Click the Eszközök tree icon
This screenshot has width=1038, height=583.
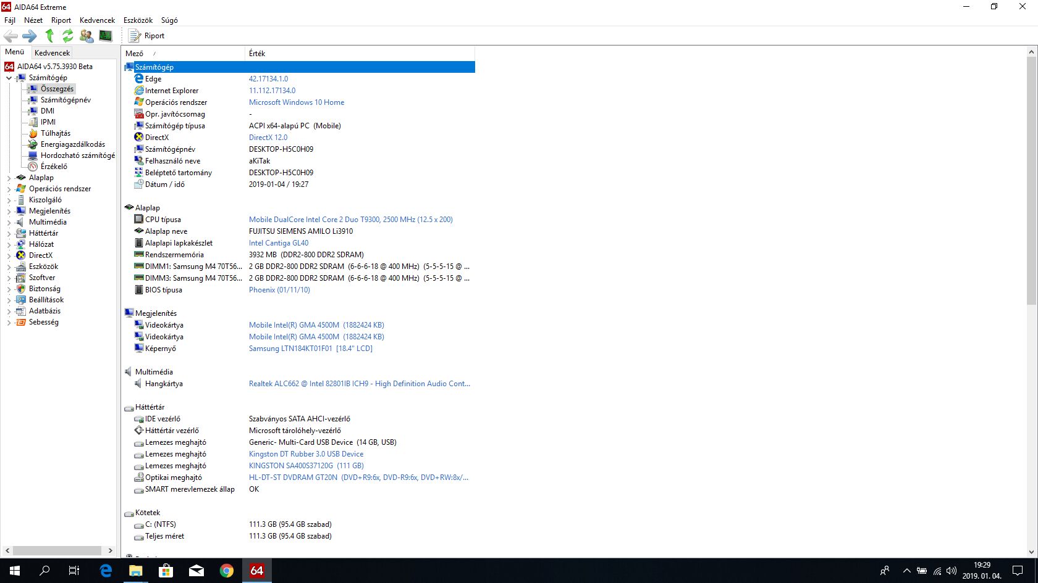coord(21,267)
